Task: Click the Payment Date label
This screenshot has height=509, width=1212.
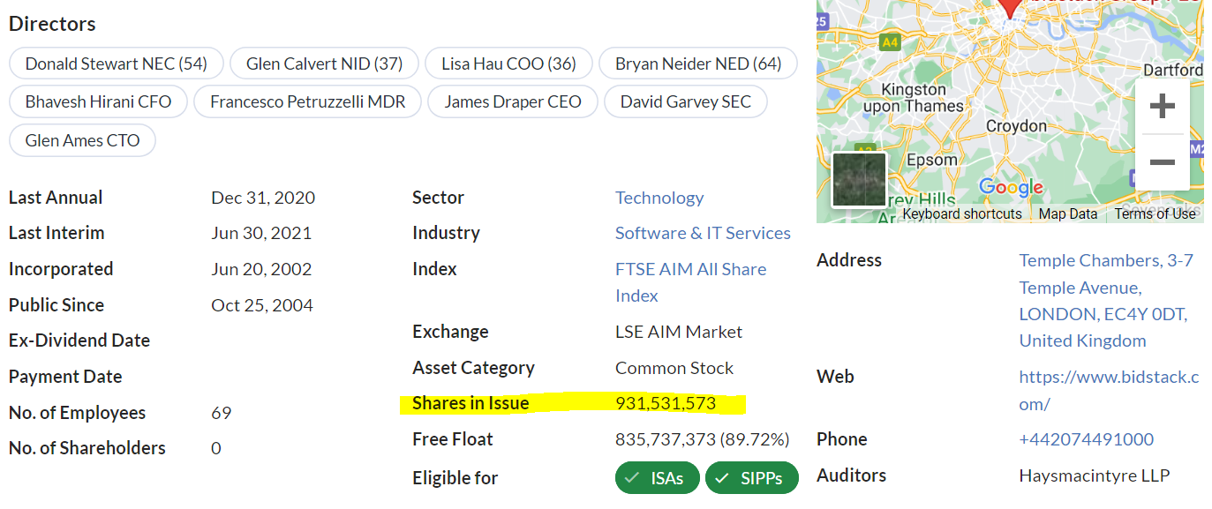Action: pyautogui.click(x=65, y=377)
